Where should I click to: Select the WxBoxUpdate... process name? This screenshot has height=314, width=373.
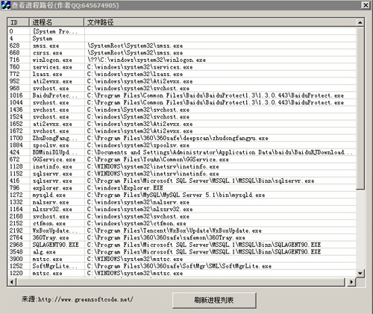(x=55, y=230)
